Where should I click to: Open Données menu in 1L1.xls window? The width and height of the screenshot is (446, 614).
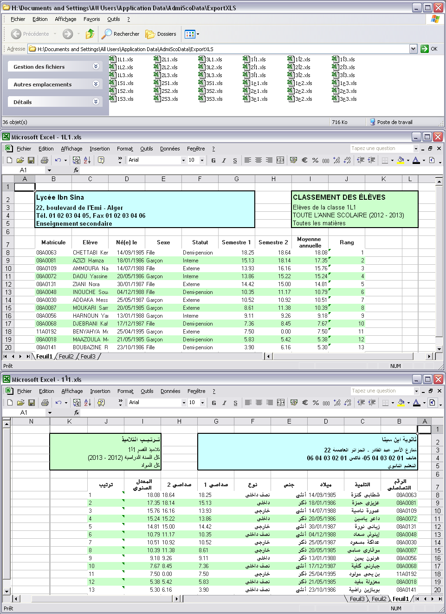tap(170, 149)
